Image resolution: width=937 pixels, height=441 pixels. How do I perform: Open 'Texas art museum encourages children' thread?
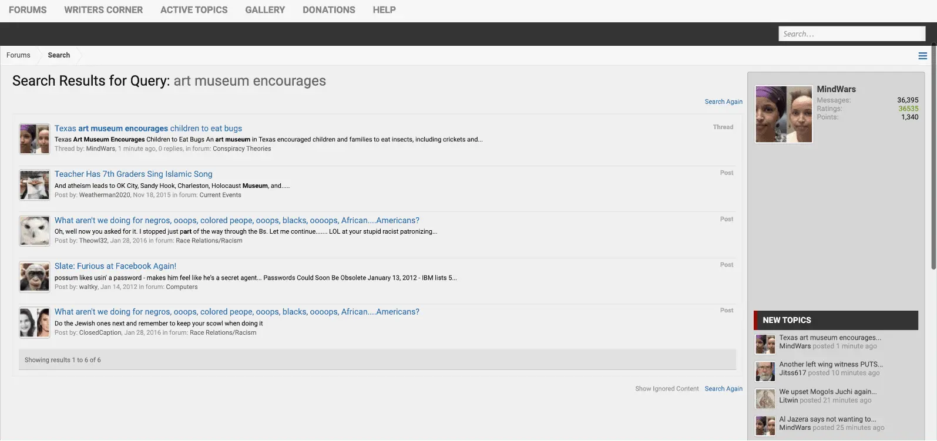[148, 129]
